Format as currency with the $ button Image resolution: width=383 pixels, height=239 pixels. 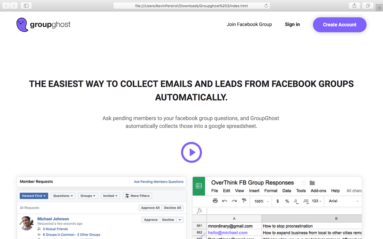(278, 201)
